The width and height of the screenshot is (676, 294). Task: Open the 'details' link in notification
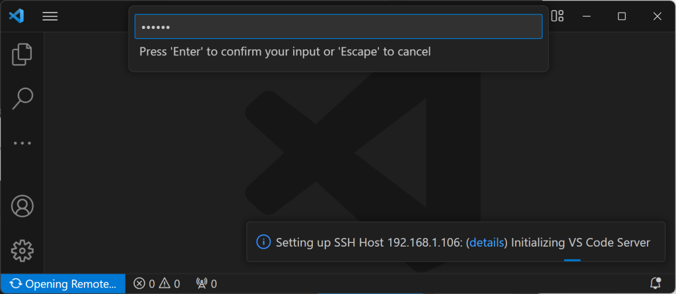[486, 242]
